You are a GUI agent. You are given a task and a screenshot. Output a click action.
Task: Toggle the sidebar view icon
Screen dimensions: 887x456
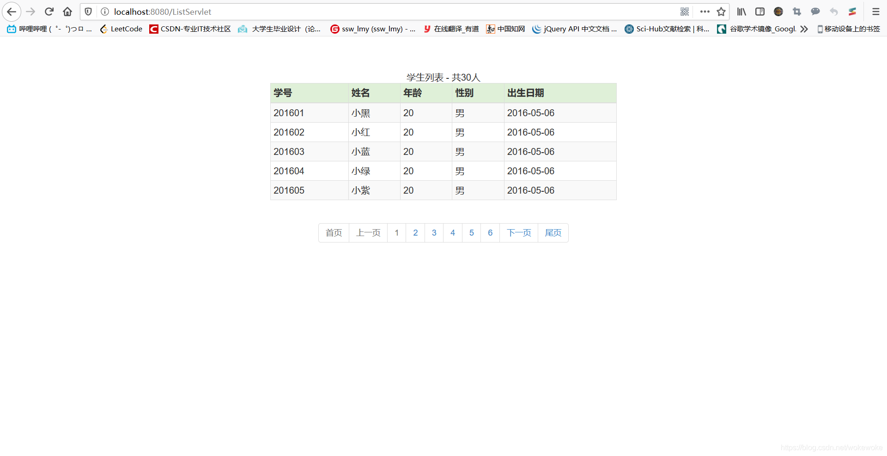(760, 12)
